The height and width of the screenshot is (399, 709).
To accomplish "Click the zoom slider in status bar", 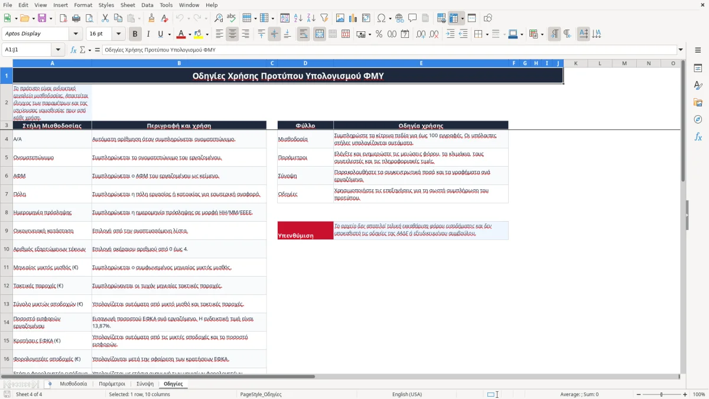I will (x=661, y=394).
